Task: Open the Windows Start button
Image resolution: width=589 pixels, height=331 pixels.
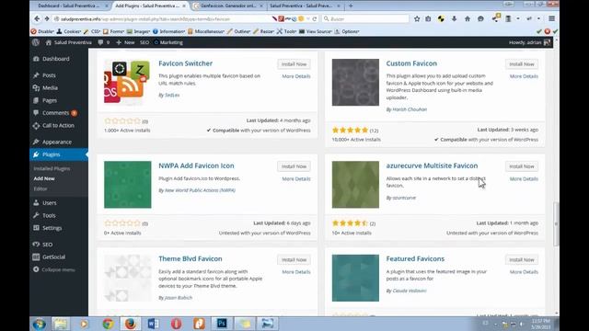Action: coord(39,324)
